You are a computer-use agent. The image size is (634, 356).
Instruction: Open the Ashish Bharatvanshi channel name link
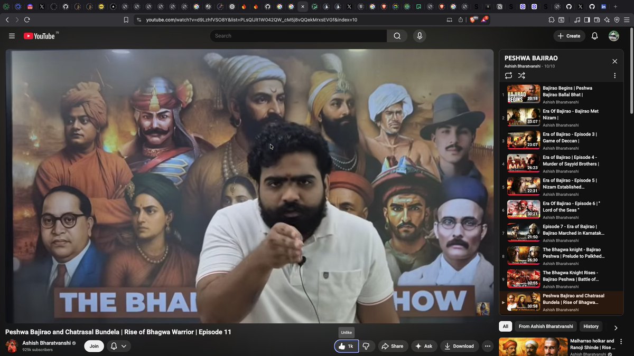point(46,343)
